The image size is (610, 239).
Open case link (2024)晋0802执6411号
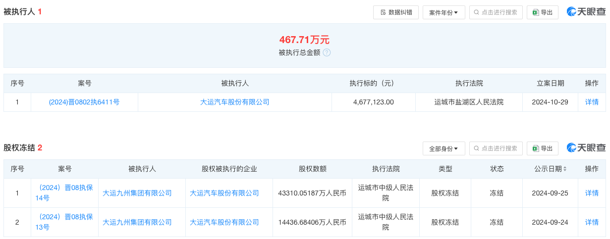point(84,102)
